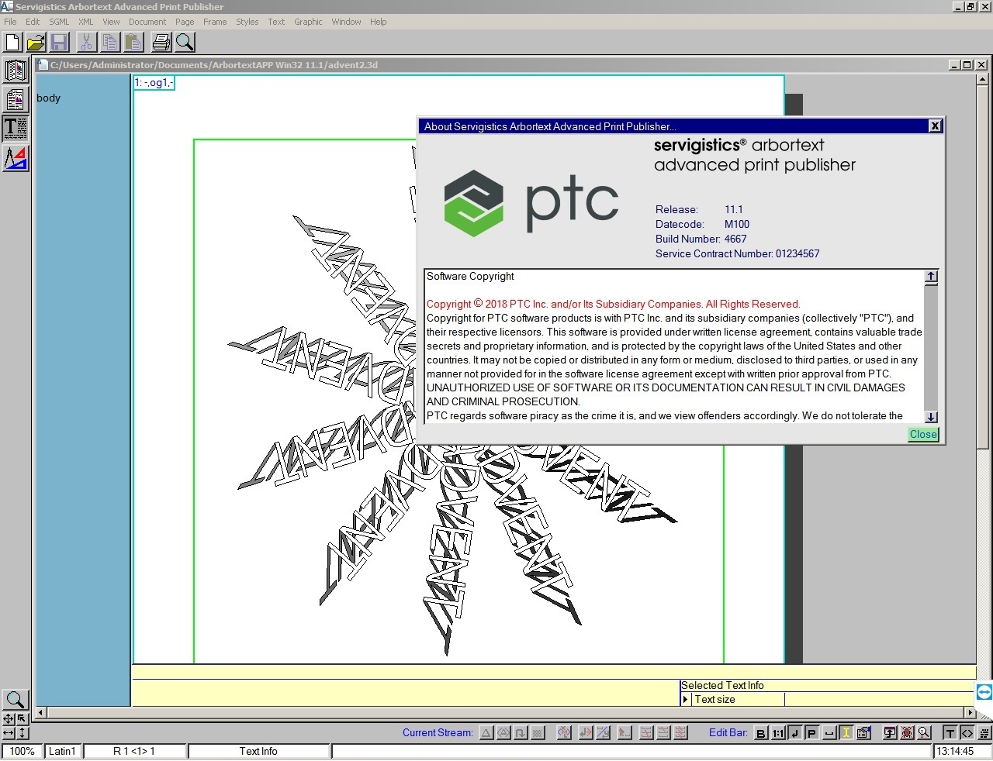The image size is (993, 761).
Task: Toggle the 1:1 button in Edit Bar
Action: click(x=778, y=732)
